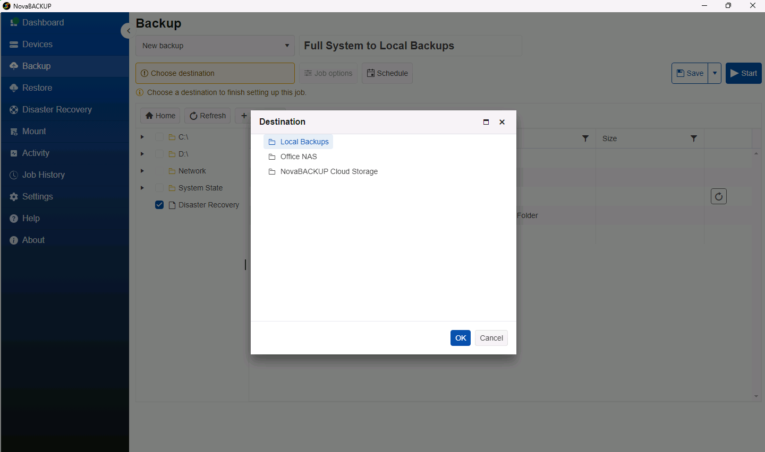
Task: Expand the Network node
Action: (142, 171)
